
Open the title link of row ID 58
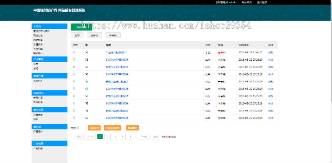[x=117, y=60]
